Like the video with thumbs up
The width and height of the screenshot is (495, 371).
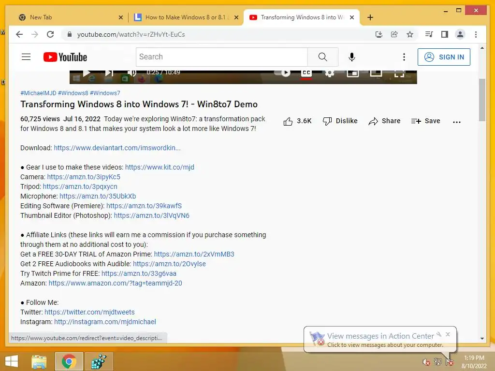coord(297,121)
